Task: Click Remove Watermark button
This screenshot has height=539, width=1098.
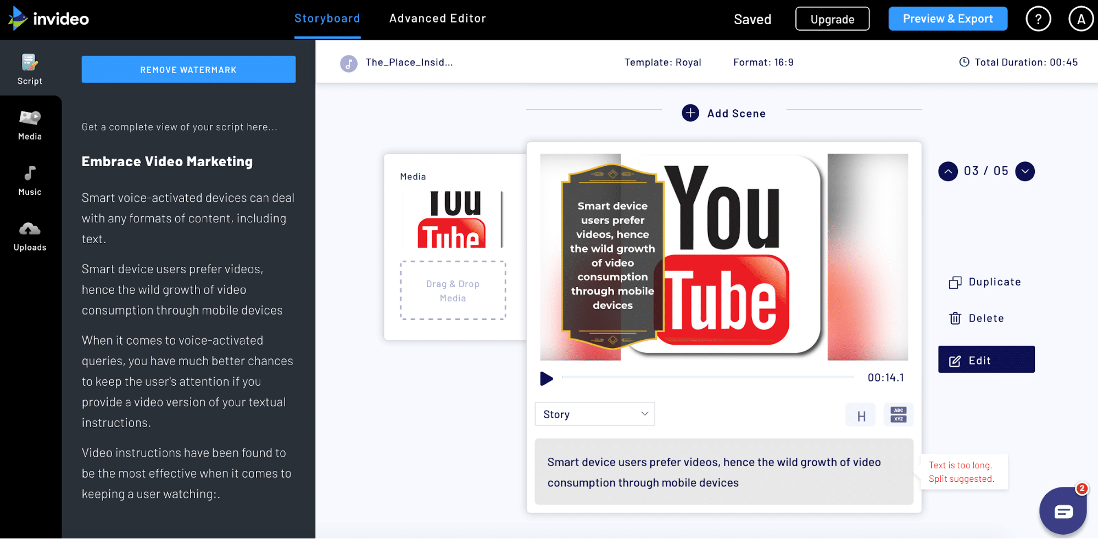Action: tap(188, 69)
